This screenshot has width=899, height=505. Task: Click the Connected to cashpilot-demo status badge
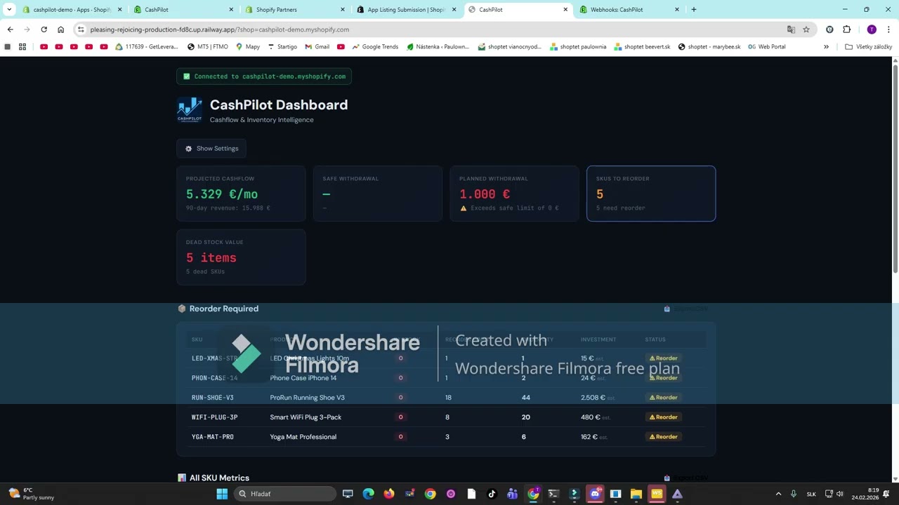tap(264, 76)
